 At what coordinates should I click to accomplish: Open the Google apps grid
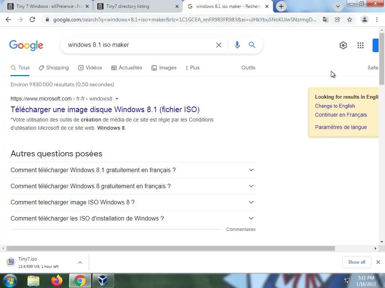click(x=361, y=45)
